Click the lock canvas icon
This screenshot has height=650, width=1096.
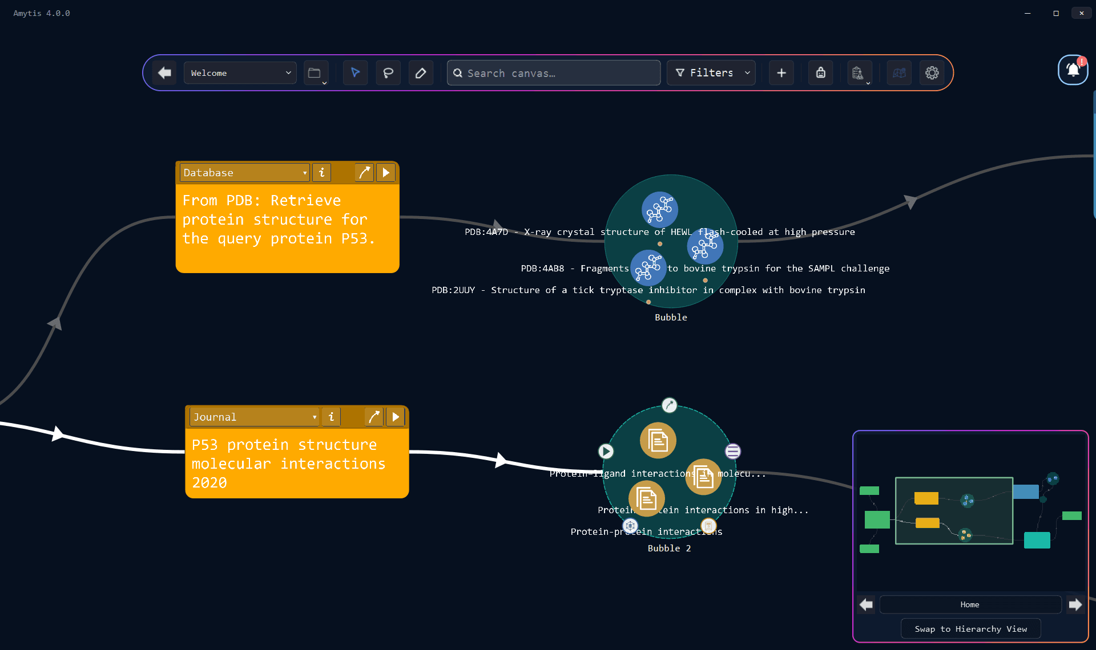(820, 73)
